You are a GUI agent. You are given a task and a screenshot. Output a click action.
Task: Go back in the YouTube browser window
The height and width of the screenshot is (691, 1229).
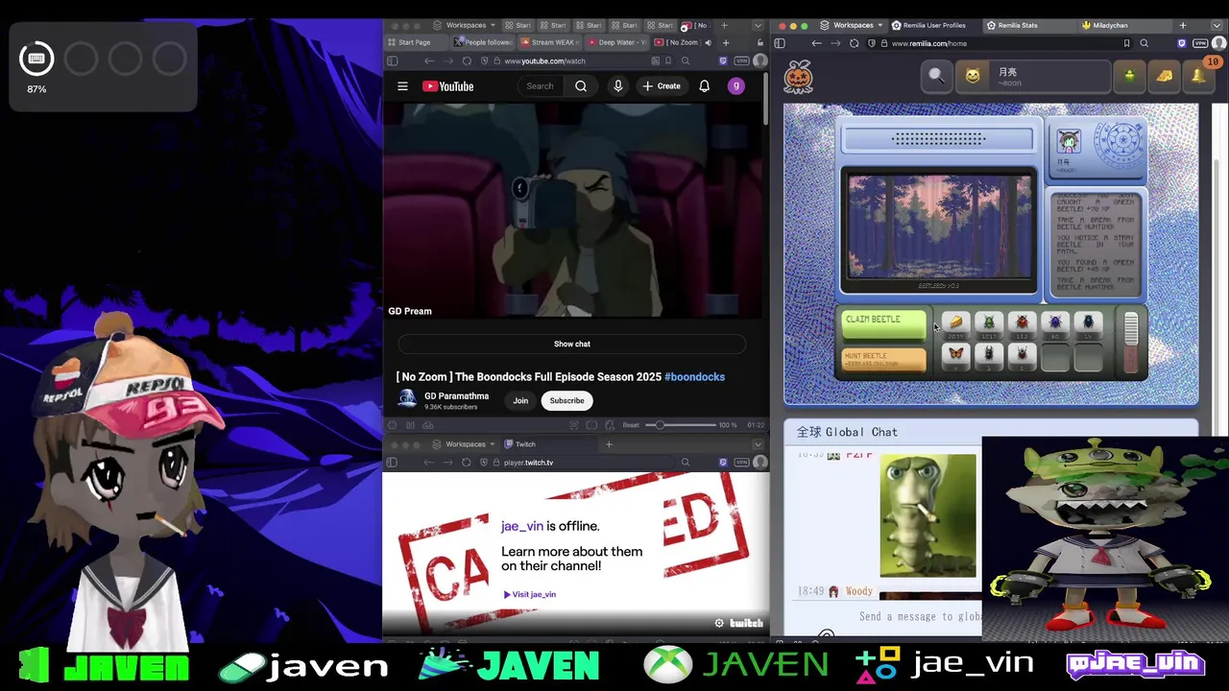(429, 60)
